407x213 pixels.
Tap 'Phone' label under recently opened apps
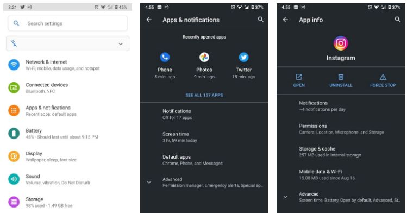click(165, 70)
